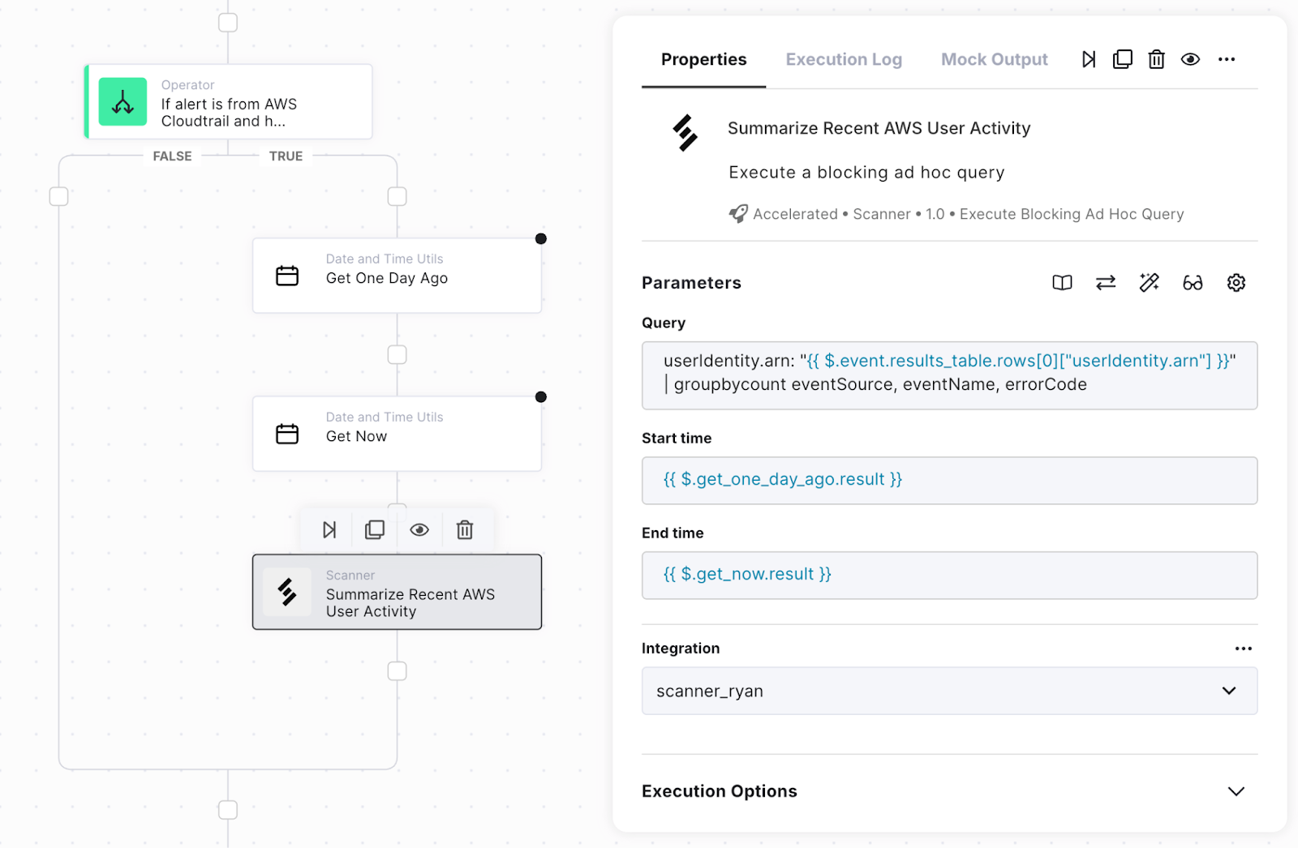Click connector square under TRUE label
The width and height of the screenshot is (1298, 848).
pos(397,196)
